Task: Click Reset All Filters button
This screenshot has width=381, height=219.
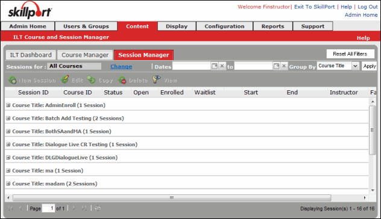Action: 350,54
